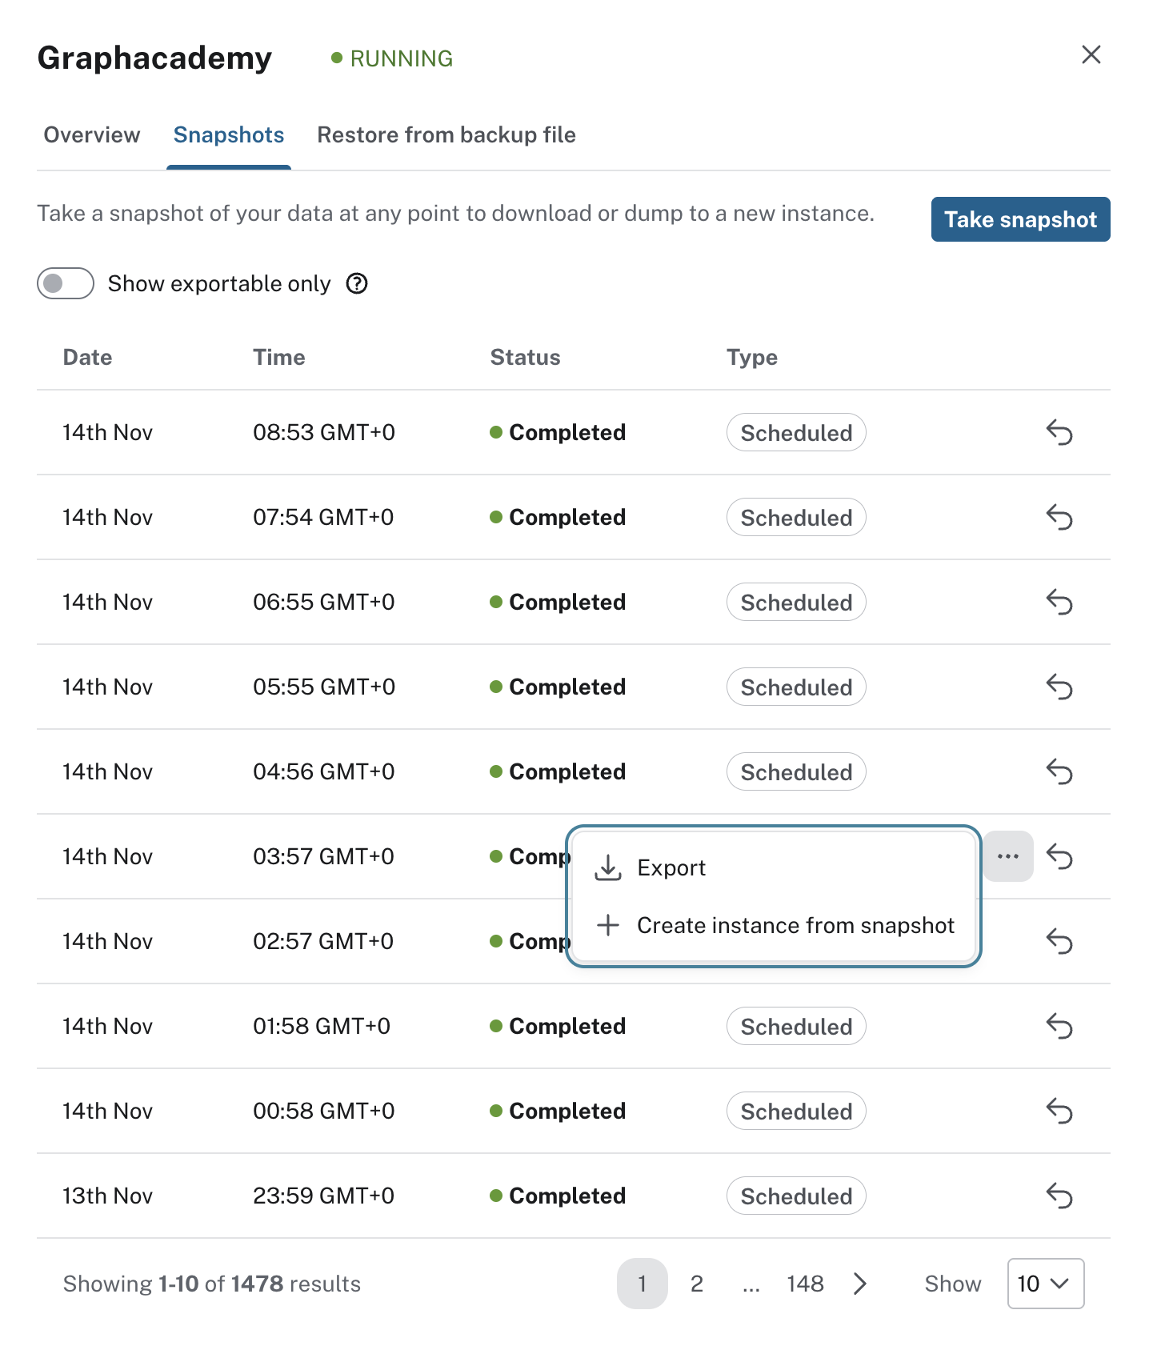Click restore icon for 03:57 snapshot

[x=1059, y=856]
